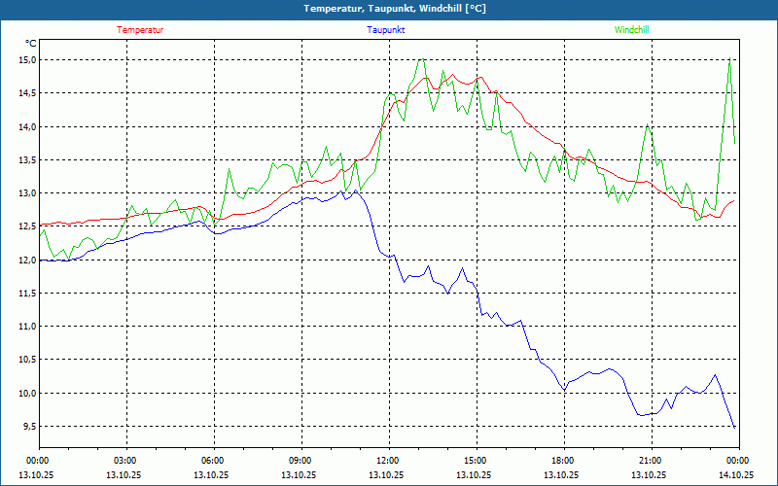
Task: Click the 06:00 time axis label
Action: 214,460
